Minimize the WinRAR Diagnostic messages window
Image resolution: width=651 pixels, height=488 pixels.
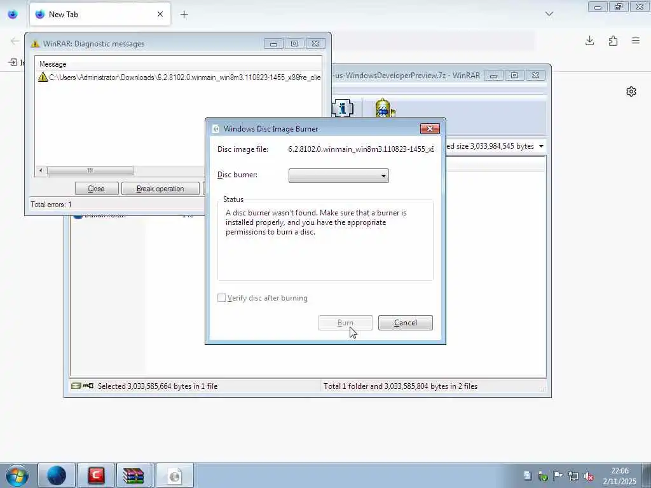point(273,44)
